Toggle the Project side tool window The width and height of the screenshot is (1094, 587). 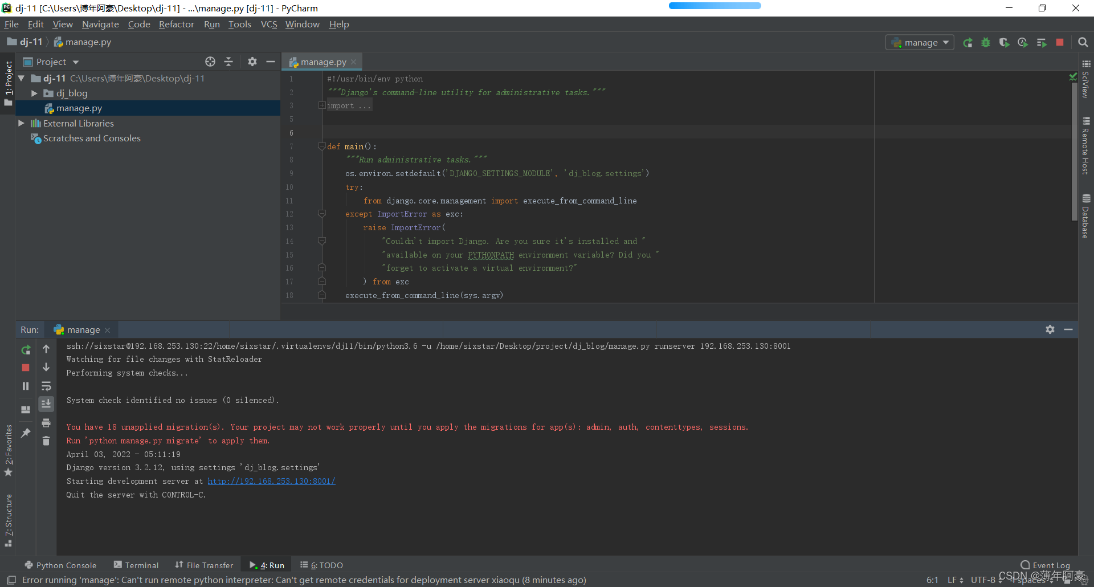[8, 83]
